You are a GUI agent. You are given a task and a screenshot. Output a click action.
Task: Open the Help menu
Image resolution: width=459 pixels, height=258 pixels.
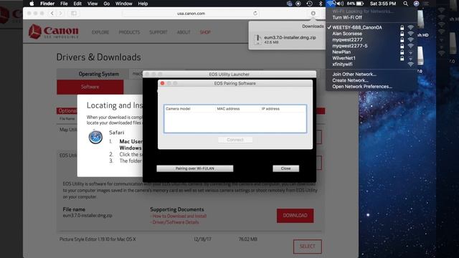coord(143,4)
